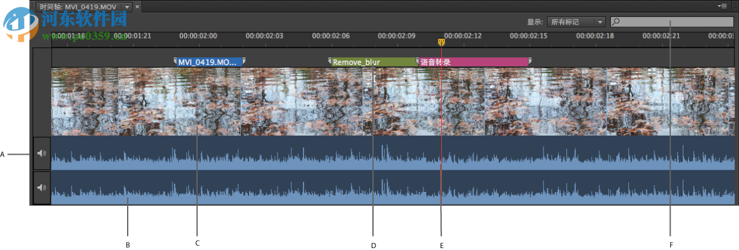The width and height of the screenshot is (739, 250).
Task: Click the out-point handle of 语音转录 marker
Action: pos(530,60)
